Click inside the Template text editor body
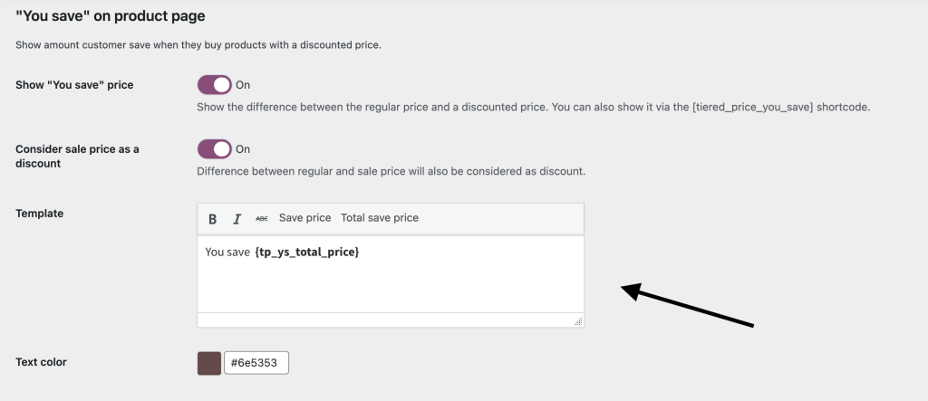 (390, 285)
